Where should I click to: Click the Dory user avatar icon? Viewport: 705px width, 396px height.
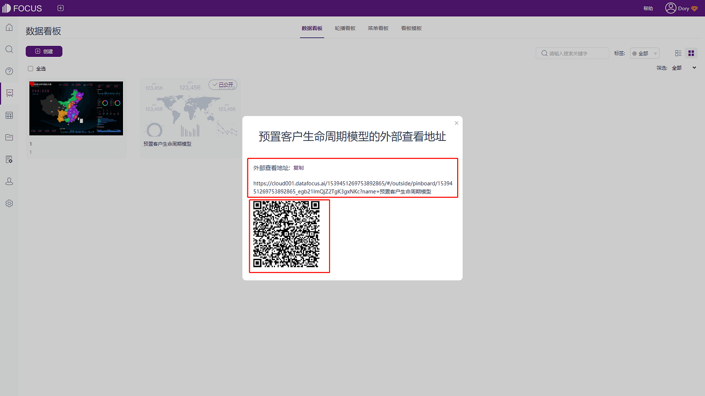click(671, 8)
